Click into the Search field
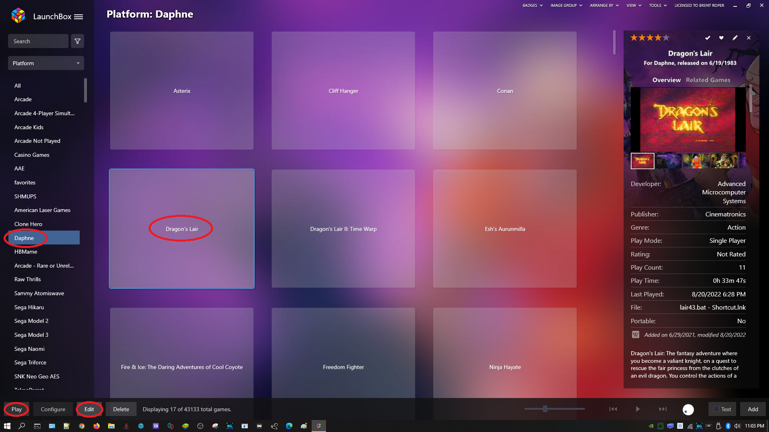 tap(38, 41)
